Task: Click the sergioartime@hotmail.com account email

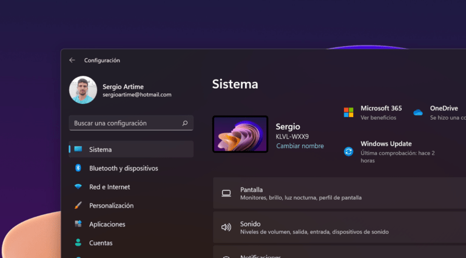Action: (137, 95)
